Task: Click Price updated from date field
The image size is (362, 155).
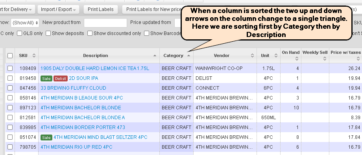Action: [x=178, y=23]
